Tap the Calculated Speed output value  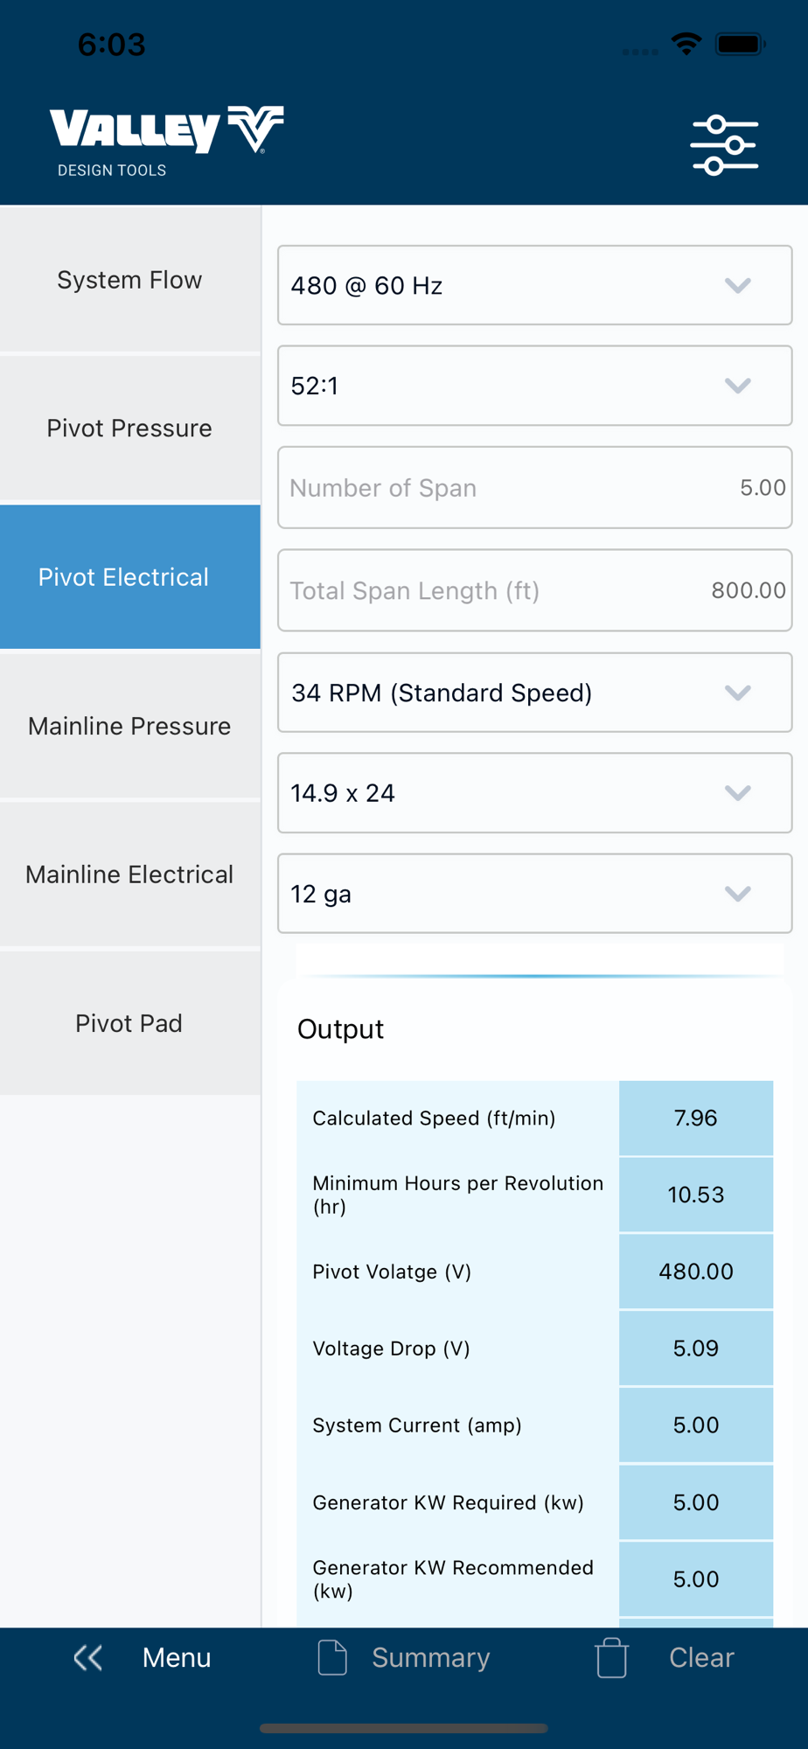(x=695, y=1118)
